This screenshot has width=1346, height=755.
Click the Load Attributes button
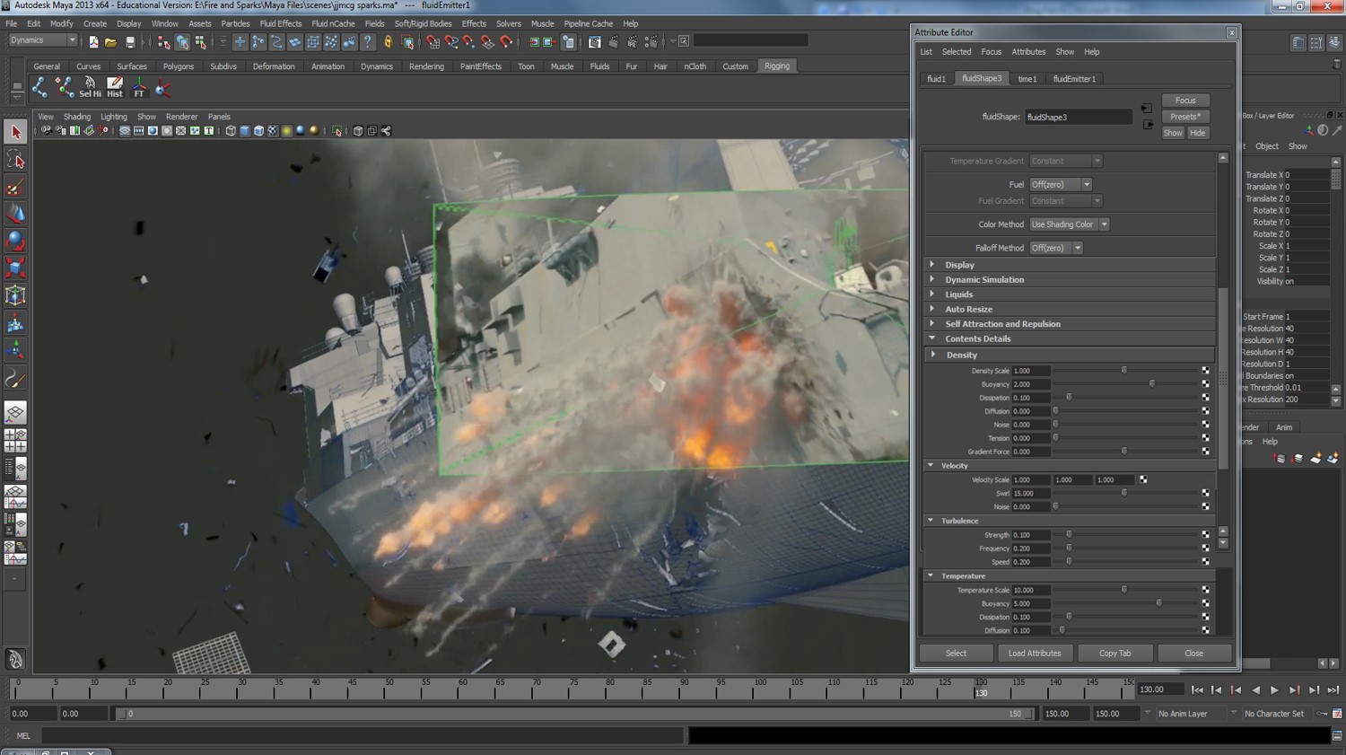pos(1034,653)
